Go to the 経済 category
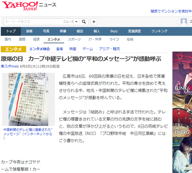 click(x=36, y=39)
